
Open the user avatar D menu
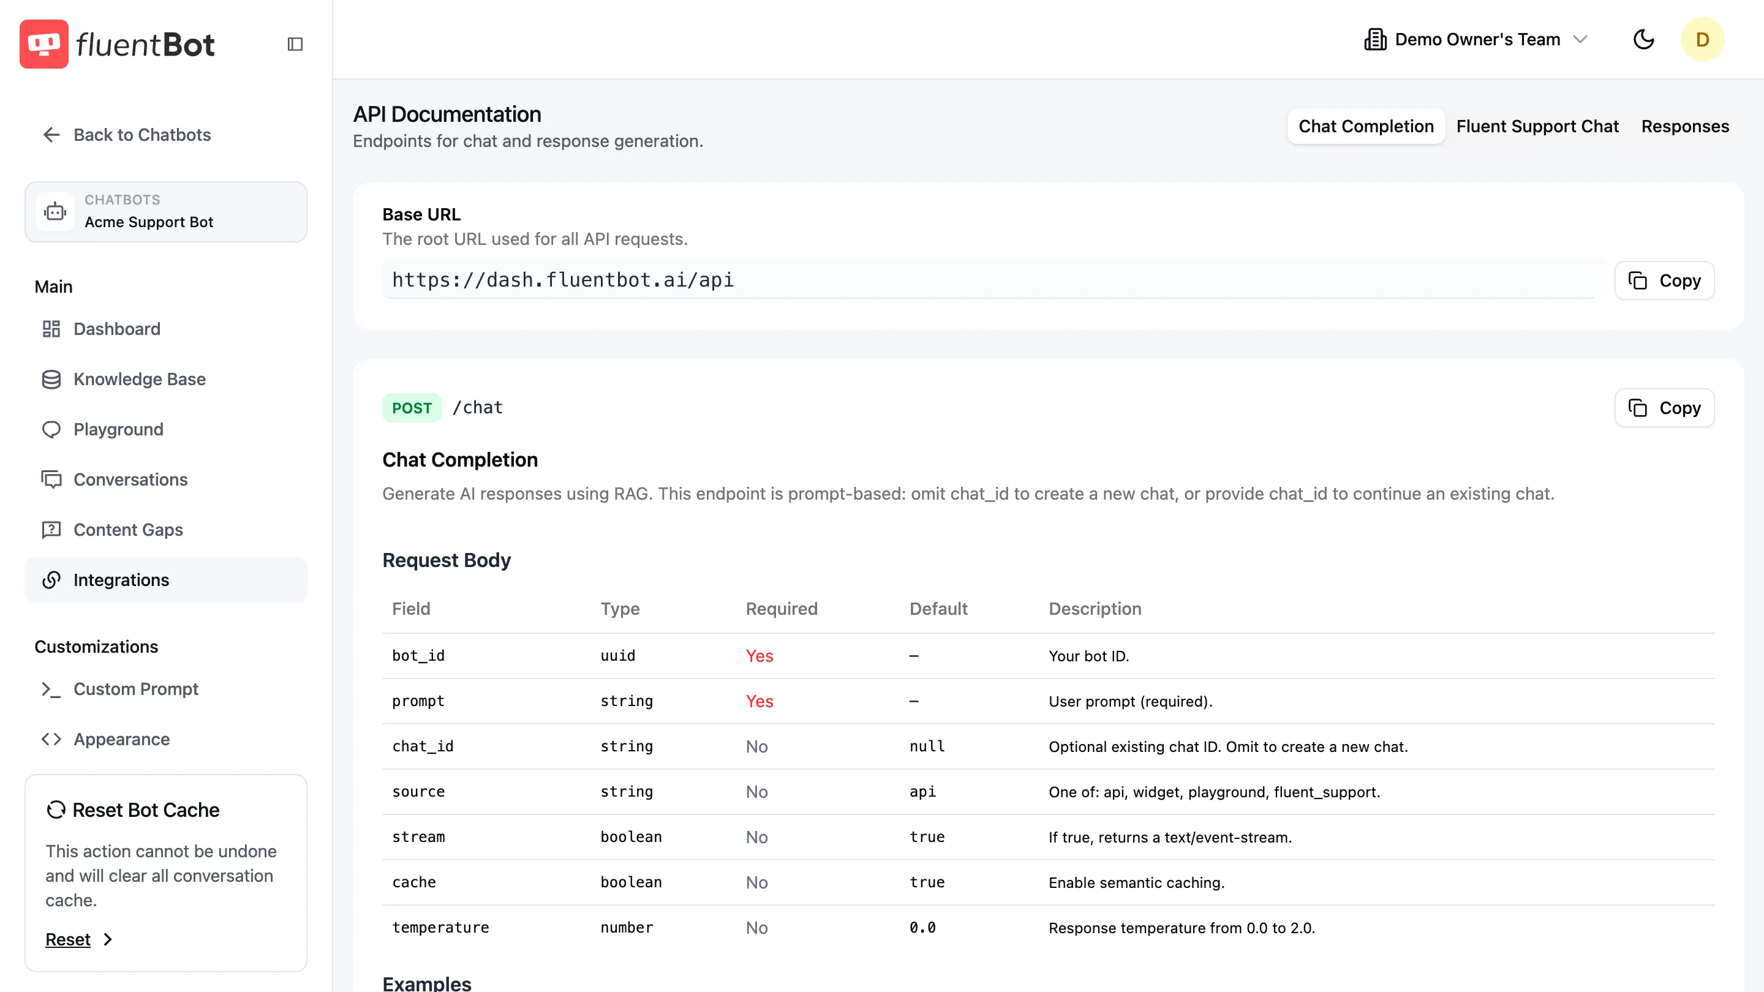click(x=1702, y=40)
